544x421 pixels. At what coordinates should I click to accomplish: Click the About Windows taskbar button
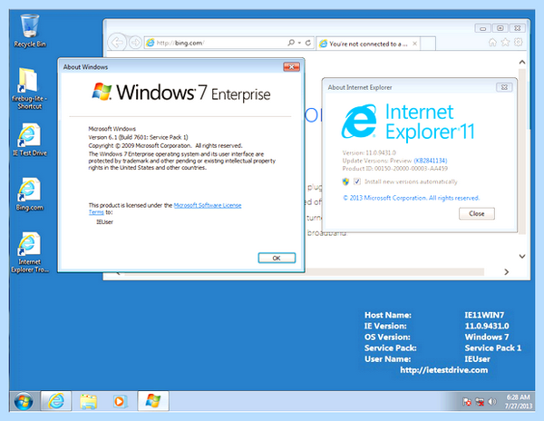point(153,401)
